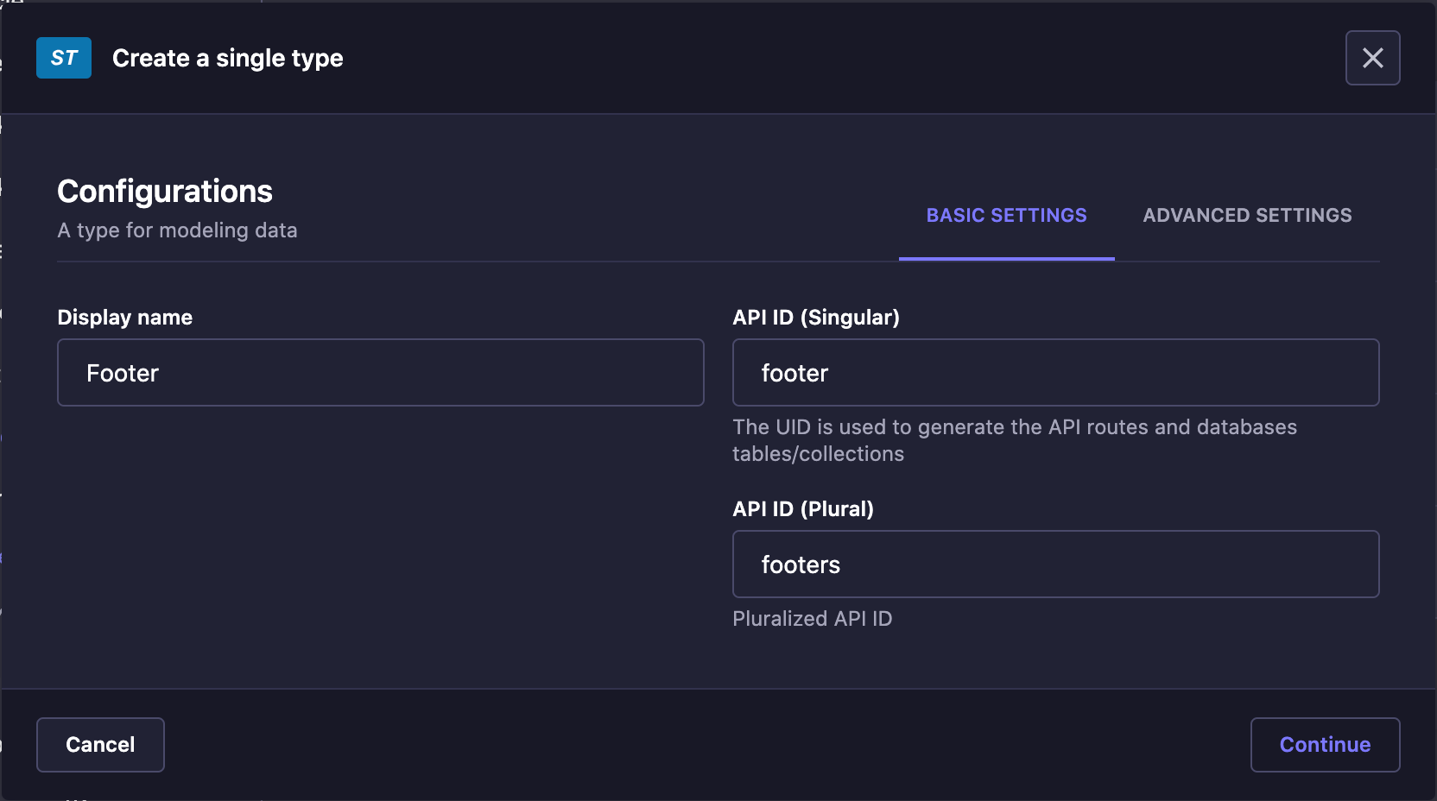Screen dimensions: 1437x801
Task: Close the Create a single type dialog
Action: pos(1372,58)
